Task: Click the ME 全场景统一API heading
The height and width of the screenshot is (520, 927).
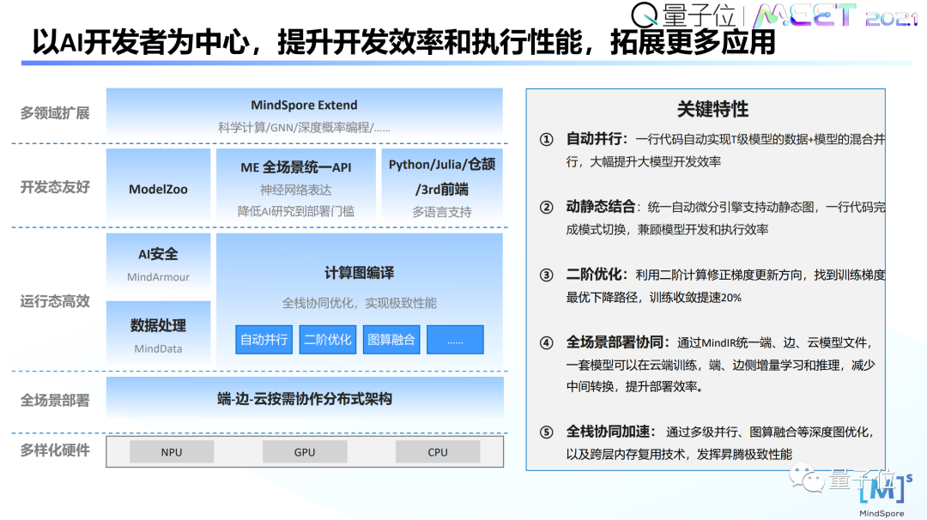Action: coord(295,167)
